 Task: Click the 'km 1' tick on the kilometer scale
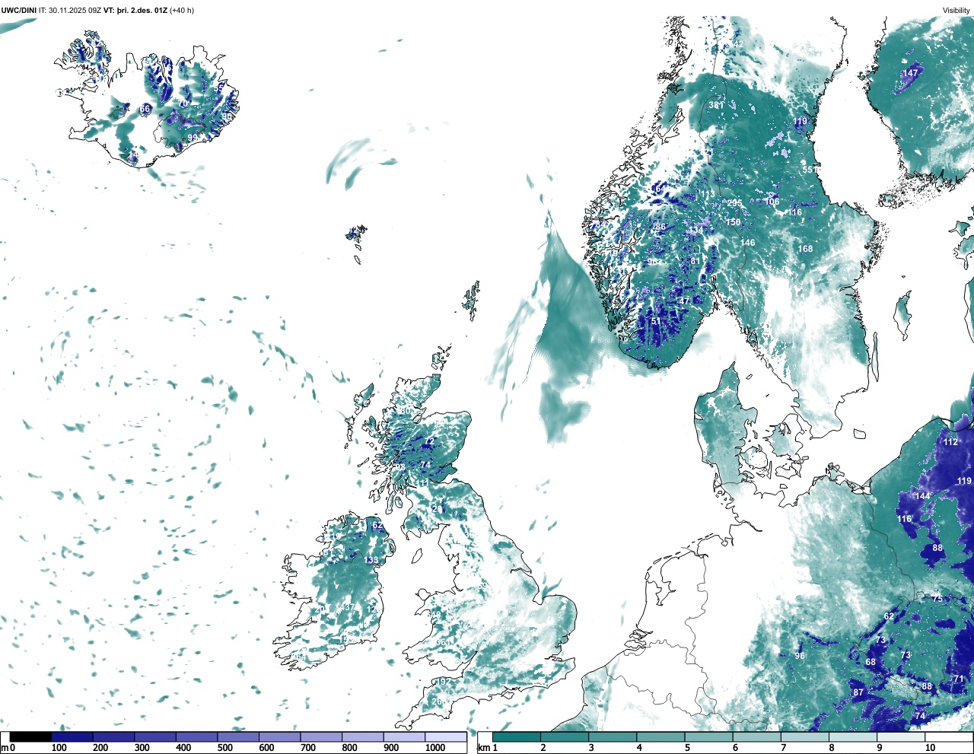[488, 748]
